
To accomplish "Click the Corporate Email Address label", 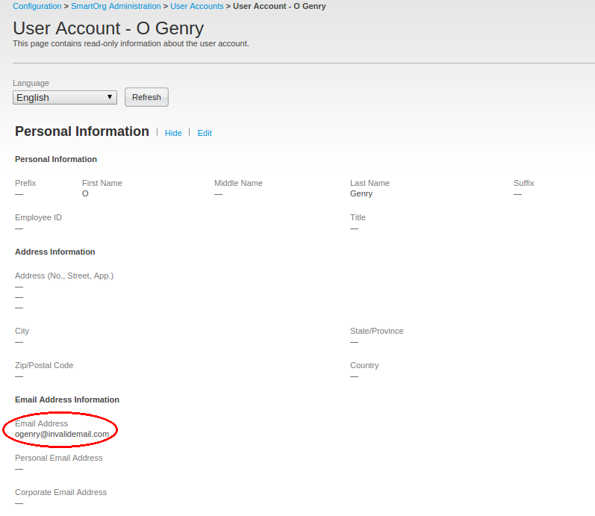I will coord(60,492).
